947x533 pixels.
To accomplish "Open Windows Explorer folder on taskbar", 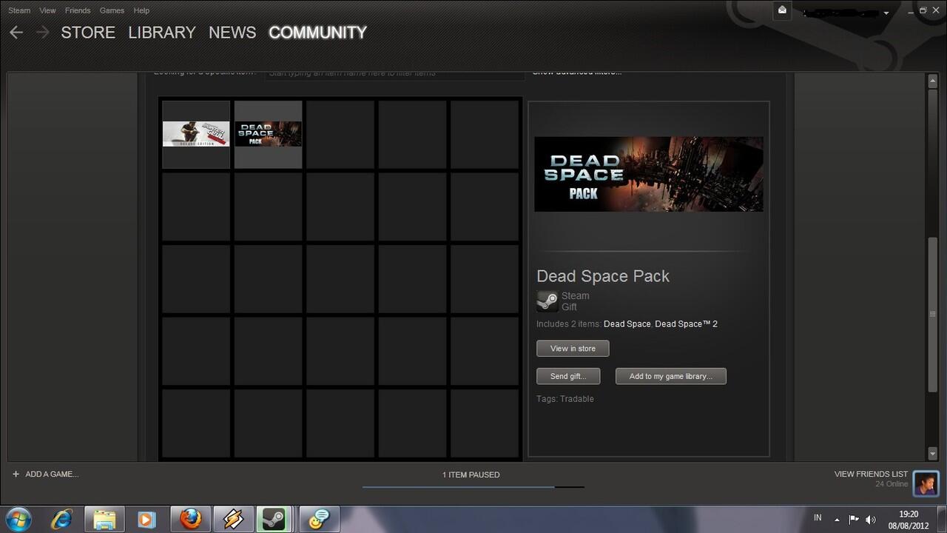I will point(104,519).
